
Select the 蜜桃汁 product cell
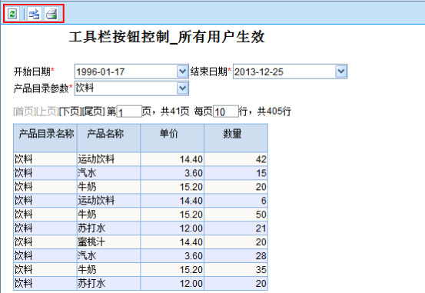(108, 241)
